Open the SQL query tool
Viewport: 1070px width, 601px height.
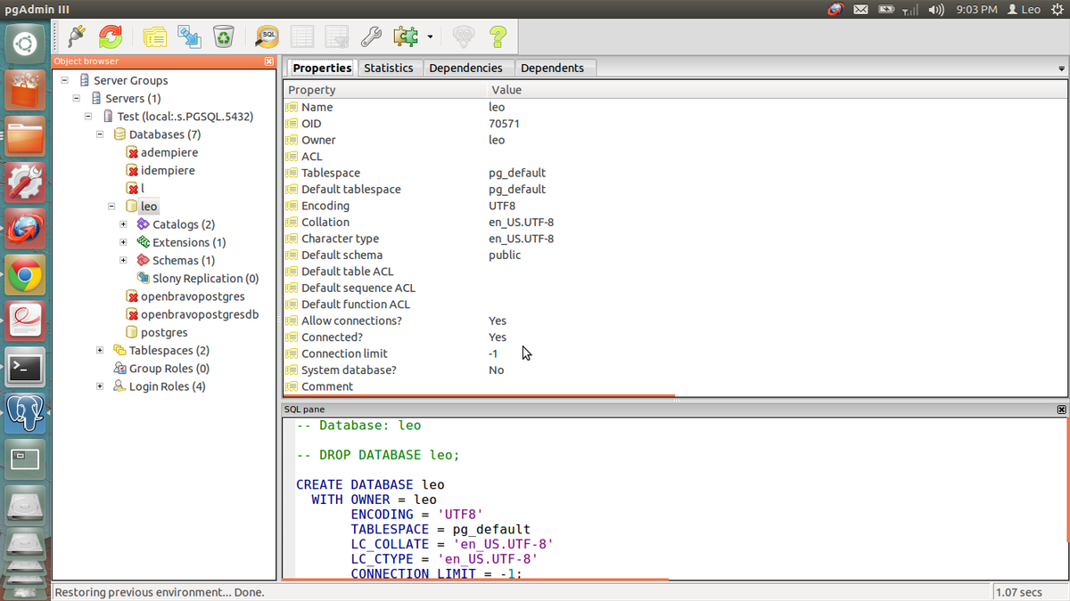pos(267,37)
